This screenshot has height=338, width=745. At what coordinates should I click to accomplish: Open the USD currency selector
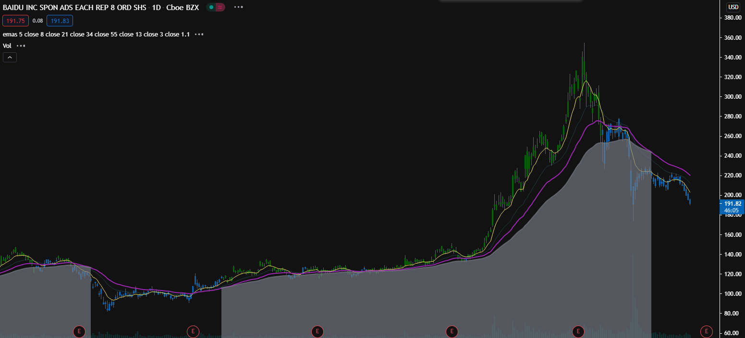pyautogui.click(x=733, y=7)
